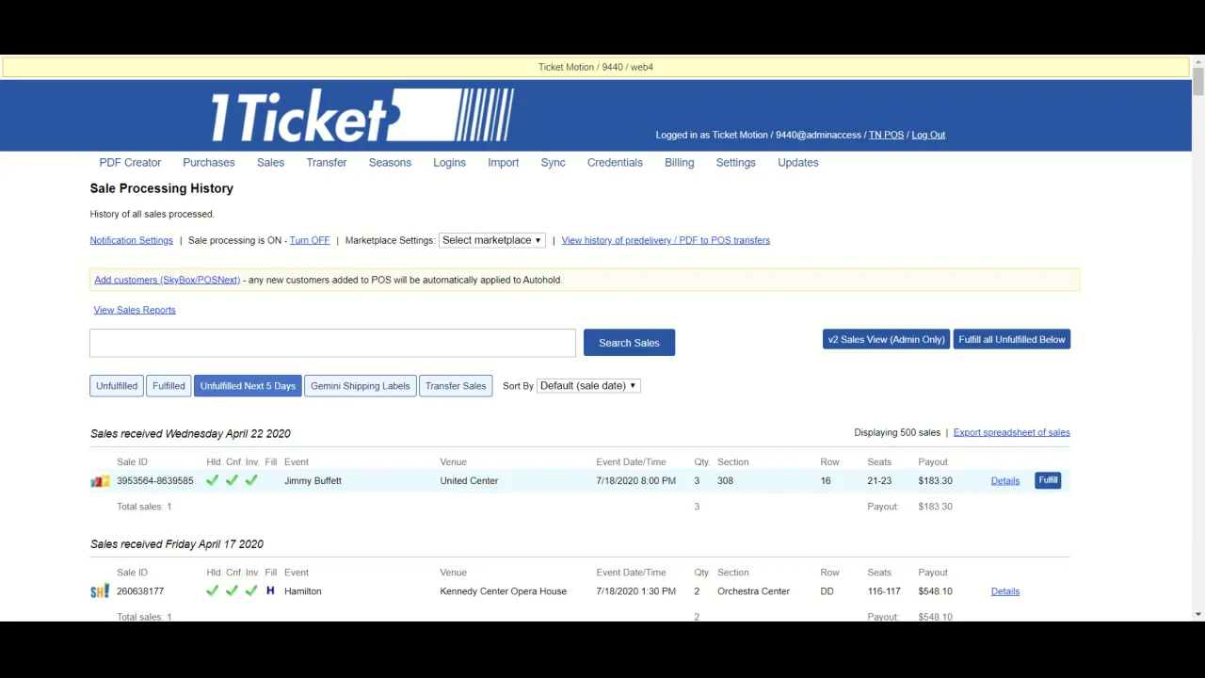View history of predelivery PDF transfers
This screenshot has width=1205, height=678.
pyautogui.click(x=666, y=240)
